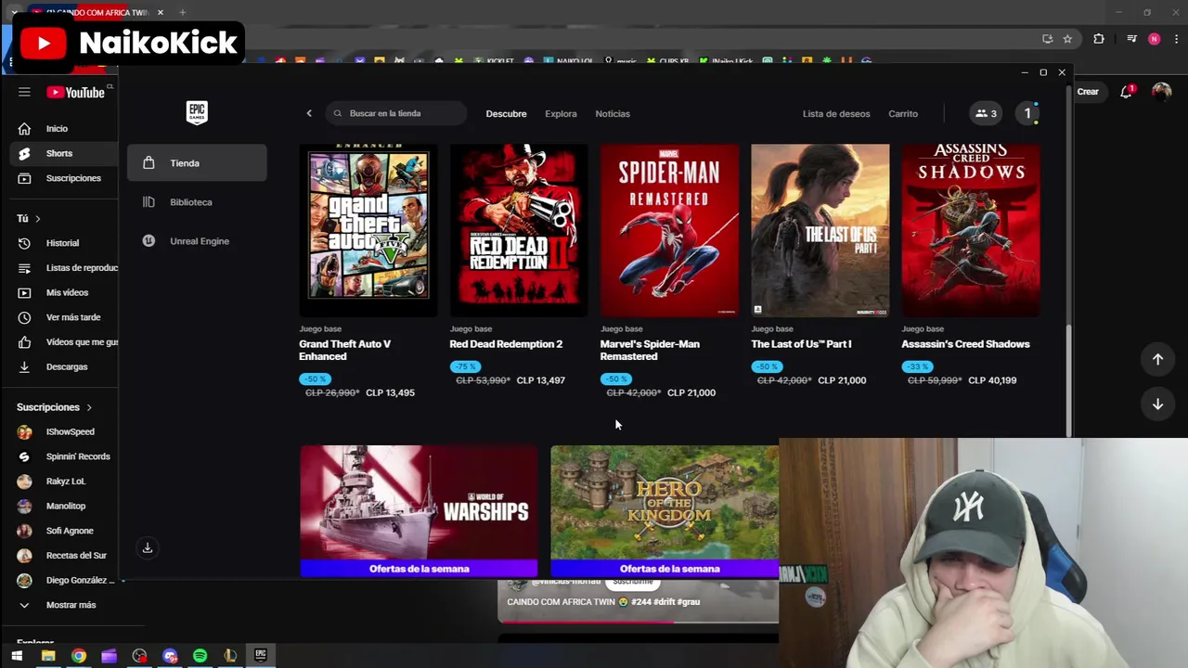Screen dimensions: 1188x668
Task: Open Spotify from the taskbar
Action: [200, 656]
